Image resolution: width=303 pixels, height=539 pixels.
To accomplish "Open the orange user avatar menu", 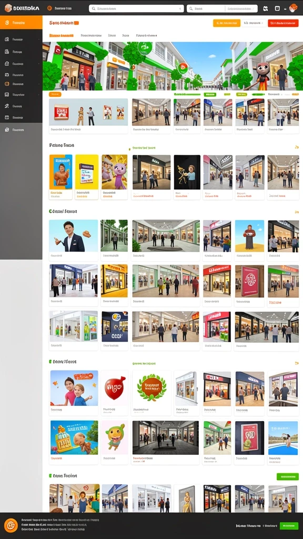I will [x=293, y=8].
